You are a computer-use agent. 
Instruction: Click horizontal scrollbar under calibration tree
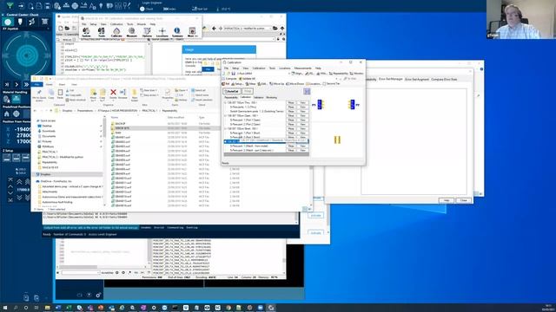[266, 154]
